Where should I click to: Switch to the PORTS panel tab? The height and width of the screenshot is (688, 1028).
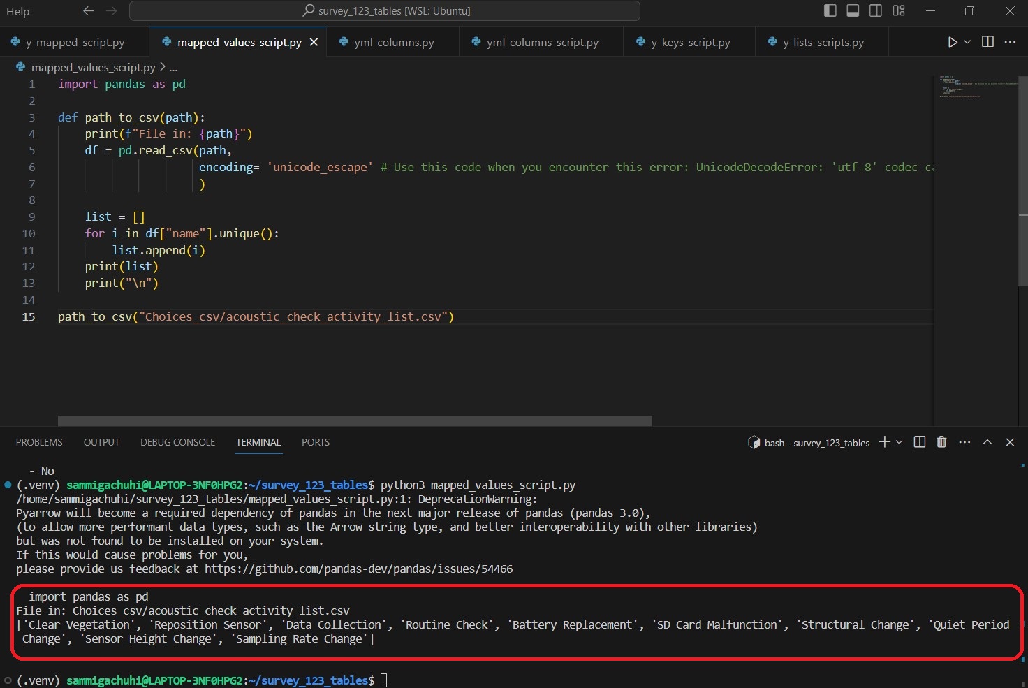[316, 442]
